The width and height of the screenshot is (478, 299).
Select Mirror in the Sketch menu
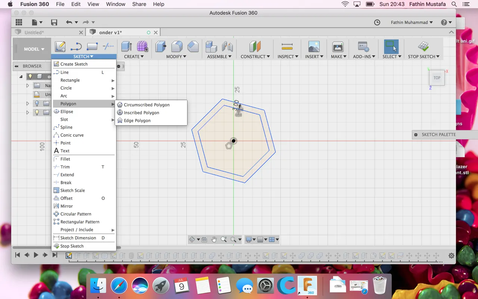[x=84, y=206]
